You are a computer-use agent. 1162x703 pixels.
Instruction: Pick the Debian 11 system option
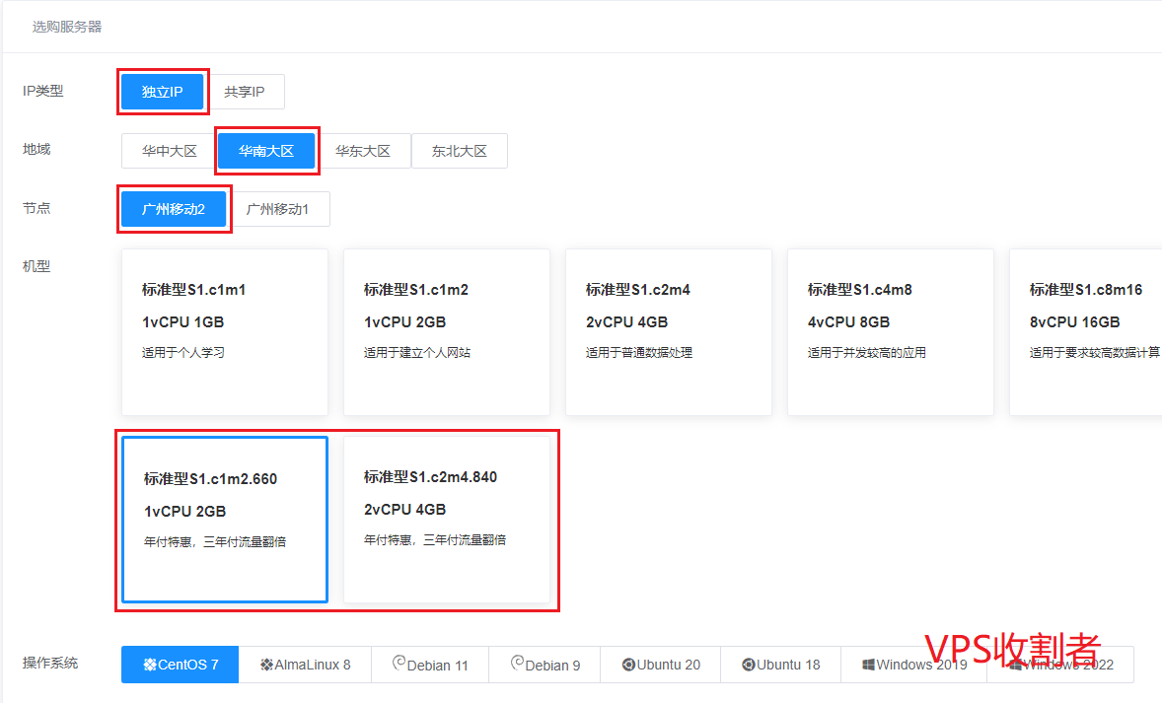[429, 665]
